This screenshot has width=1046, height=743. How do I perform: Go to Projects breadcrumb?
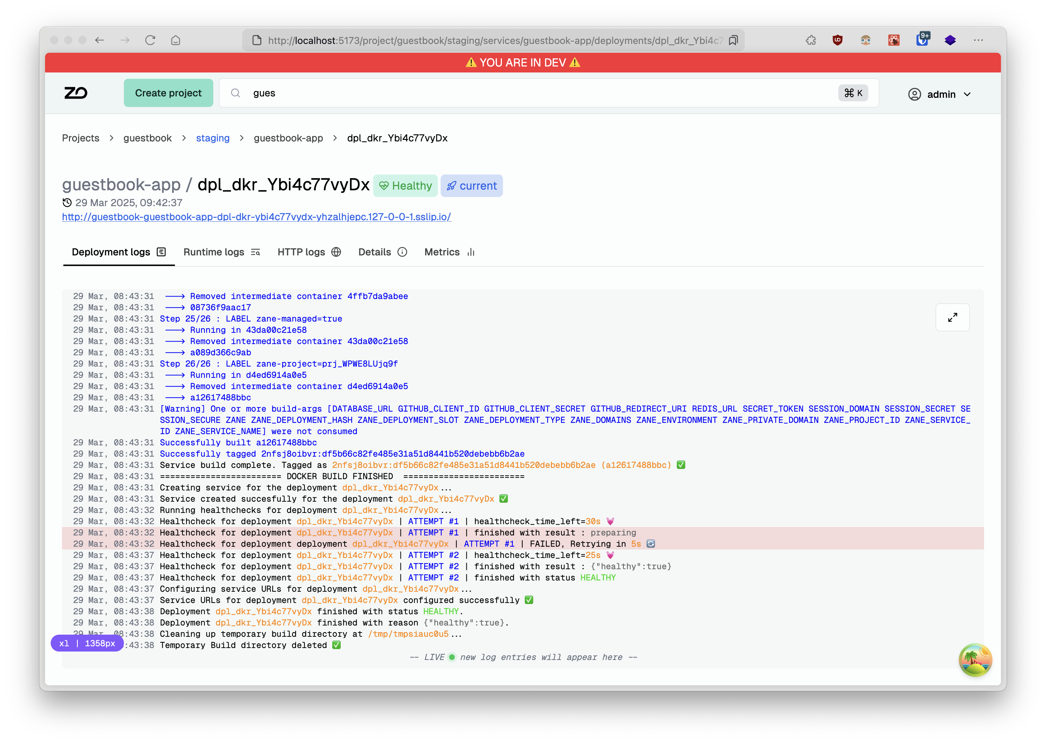[81, 138]
